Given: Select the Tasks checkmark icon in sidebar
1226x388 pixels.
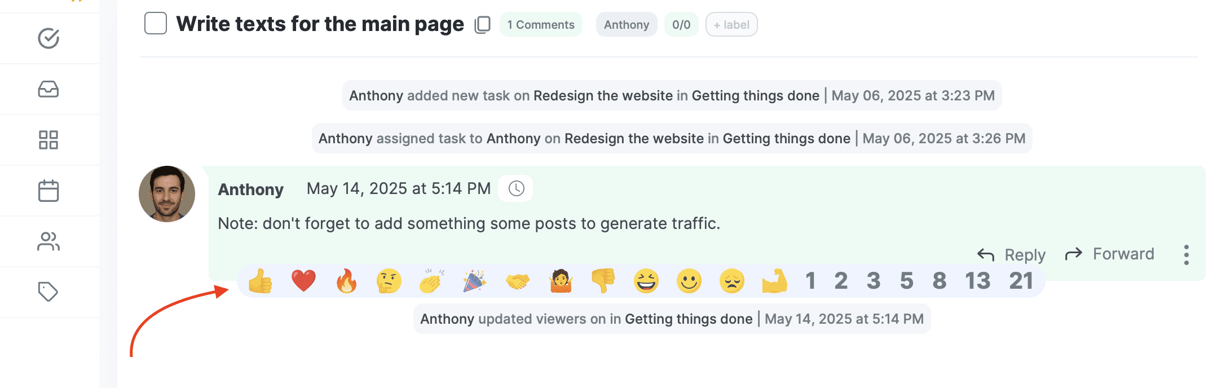Looking at the screenshot, I should point(48,38).
